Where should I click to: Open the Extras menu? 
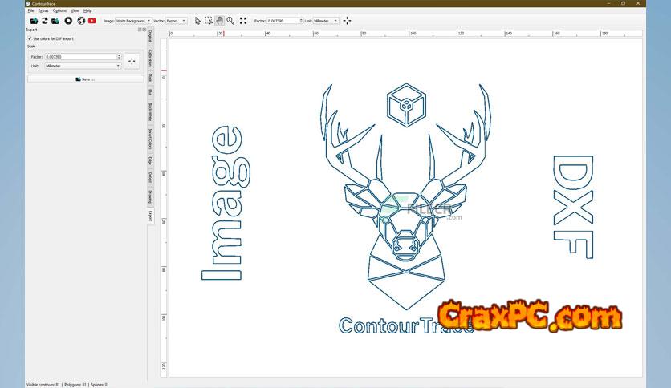point(43,10)
